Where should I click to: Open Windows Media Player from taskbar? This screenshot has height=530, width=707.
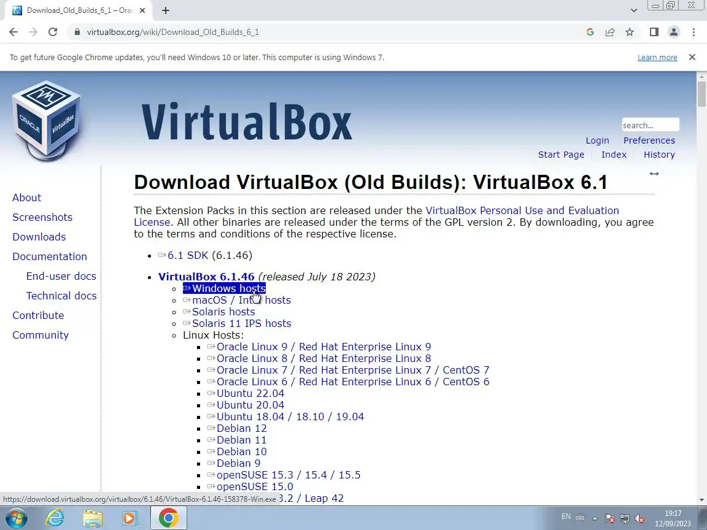click(x=130, y=518)
